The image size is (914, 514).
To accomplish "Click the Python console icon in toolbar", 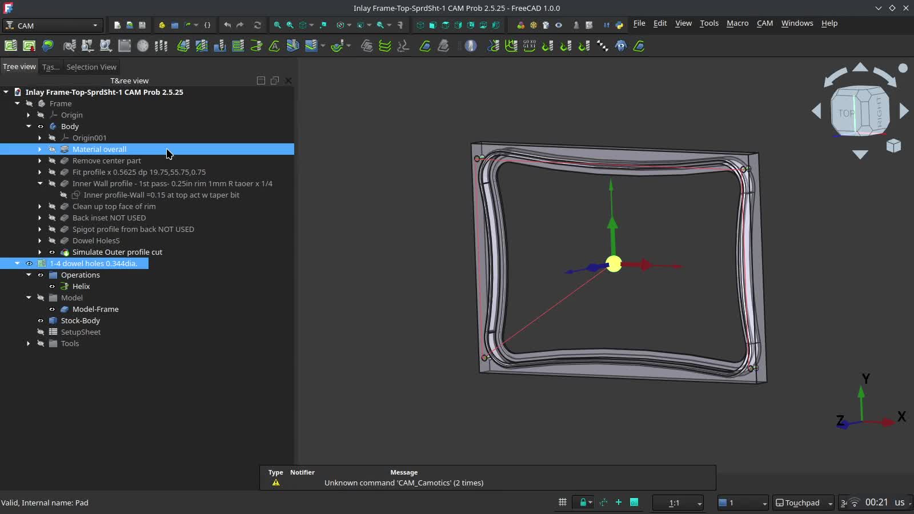I will click(619, 25).
